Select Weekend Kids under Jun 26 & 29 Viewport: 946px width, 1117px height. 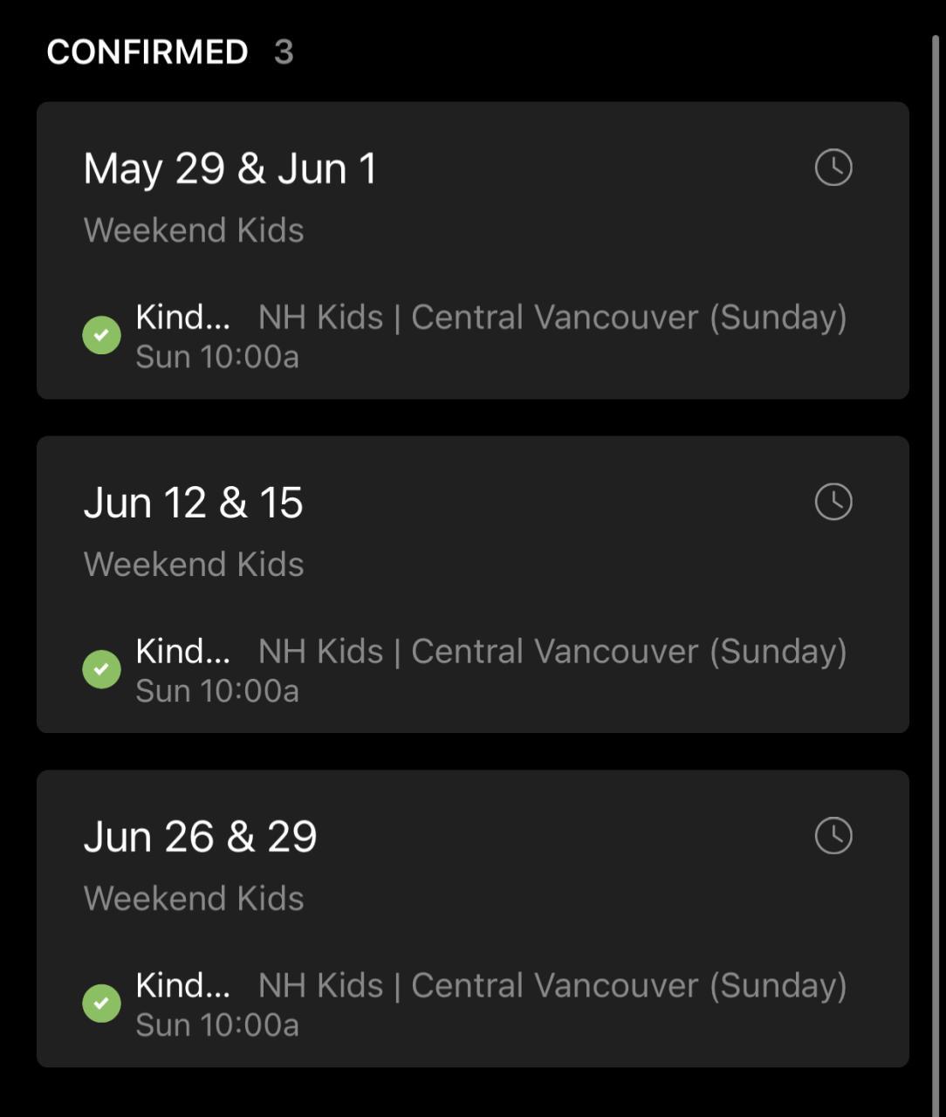(194, 899)
